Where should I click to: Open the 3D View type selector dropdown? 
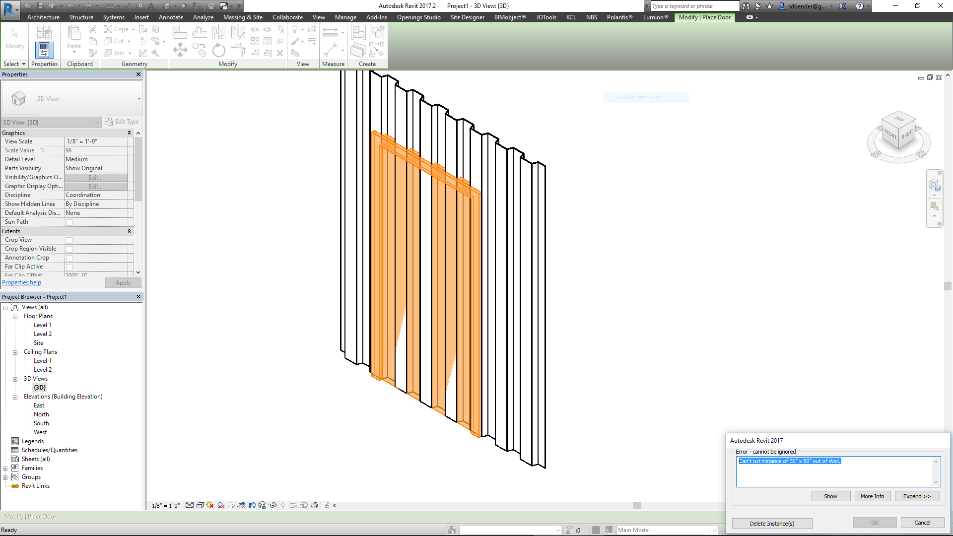(139, 99)
